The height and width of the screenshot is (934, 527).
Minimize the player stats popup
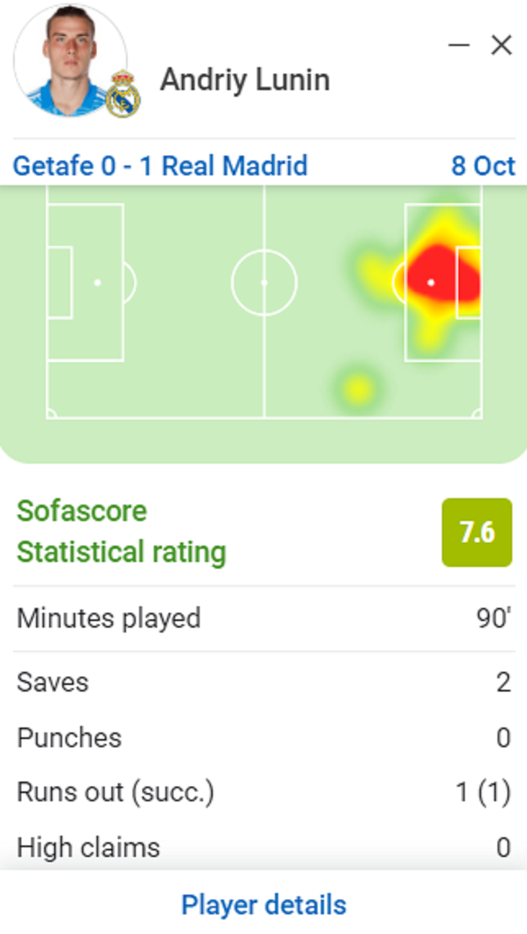click(459, 45)
